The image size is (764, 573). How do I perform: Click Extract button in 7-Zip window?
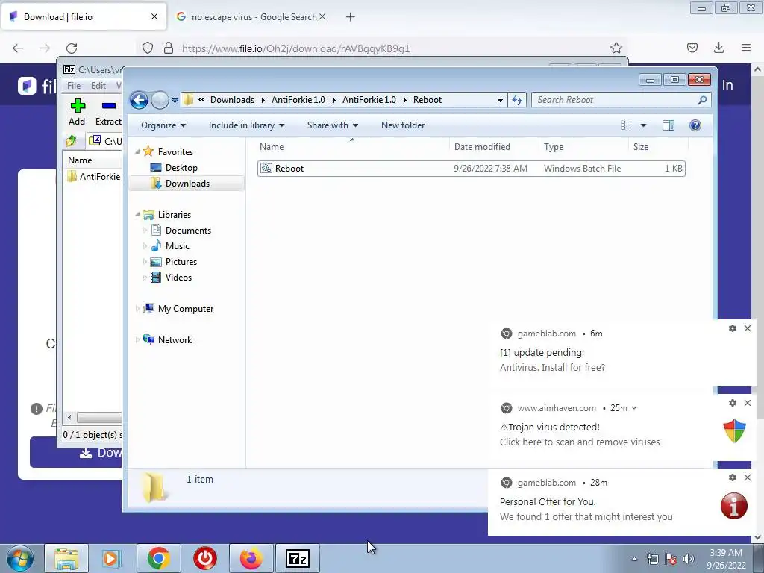[x=108, y=112]
